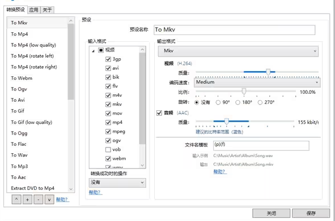
Task: Select the To Mp3 preset
Action: 37,166
